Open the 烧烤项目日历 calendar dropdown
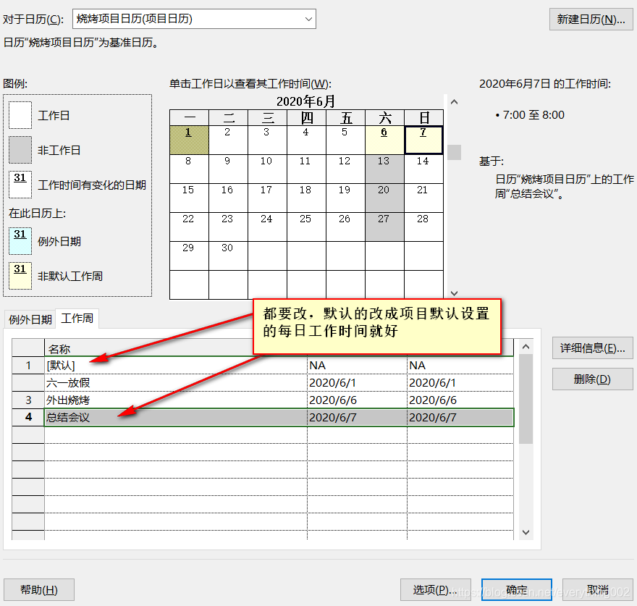This screenshot has width=637, height=606. tap(310, 19)
